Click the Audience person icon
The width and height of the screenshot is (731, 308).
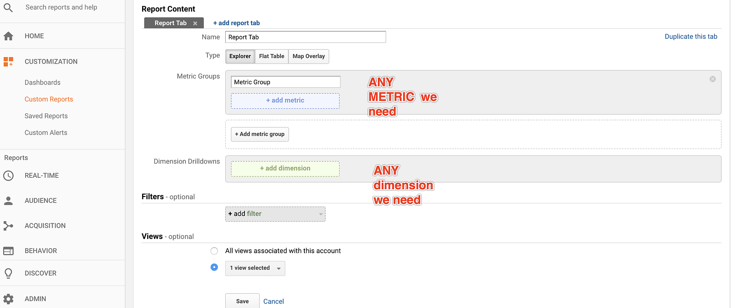coord(8,201)
